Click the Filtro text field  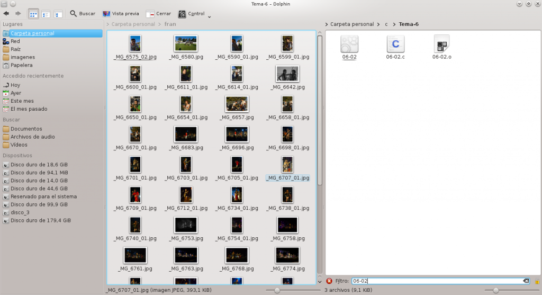pos(441,281)
